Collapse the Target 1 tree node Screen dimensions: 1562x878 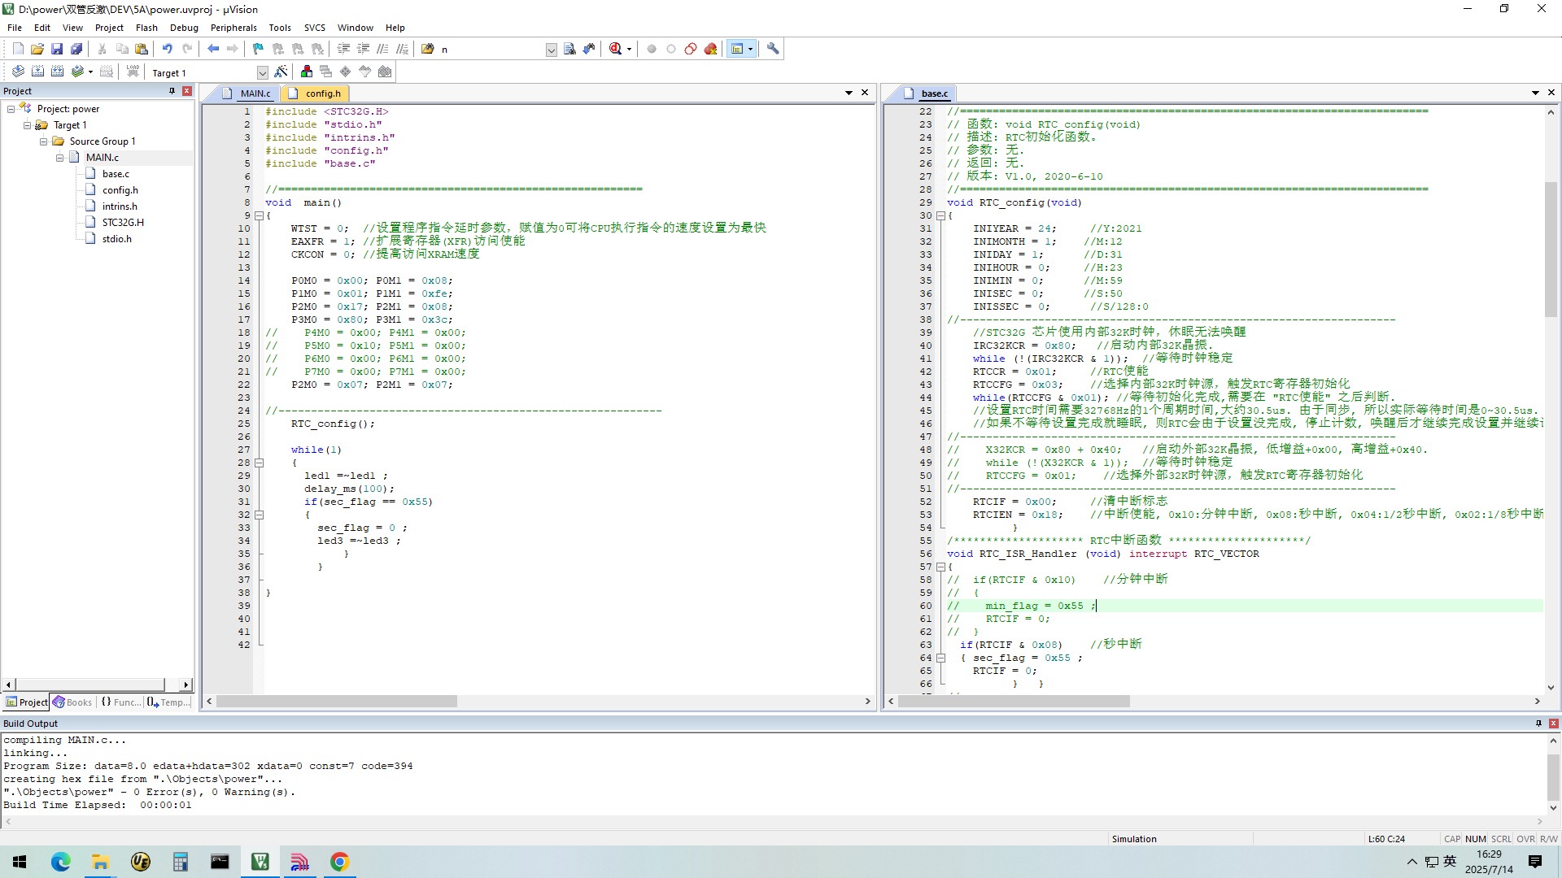[27, 125]
